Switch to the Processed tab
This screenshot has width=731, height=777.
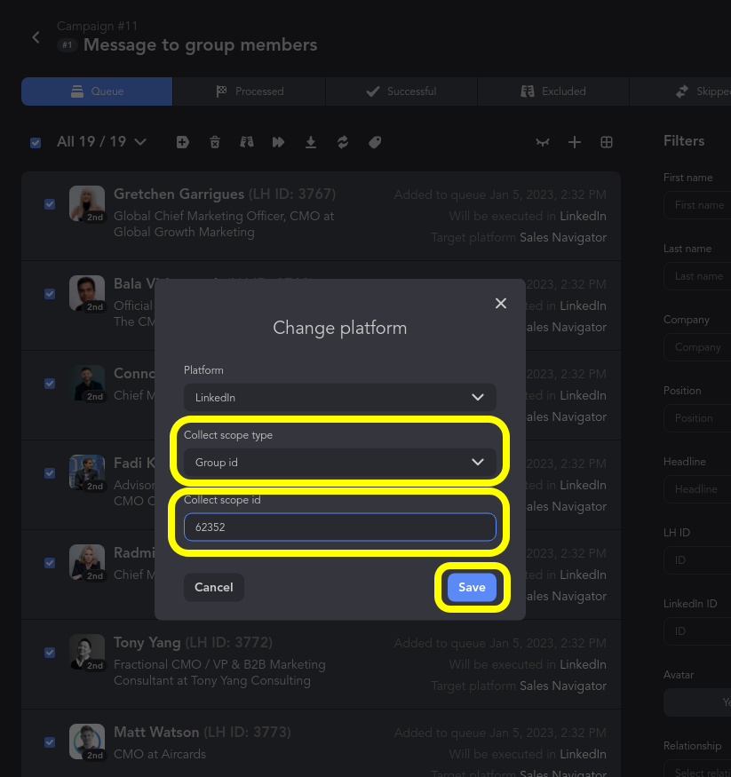[x=249, y=91]
